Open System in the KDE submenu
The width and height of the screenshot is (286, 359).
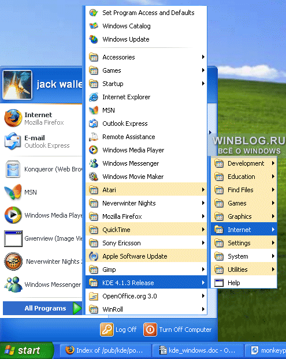pyautogui.click(x=244, y=256)
